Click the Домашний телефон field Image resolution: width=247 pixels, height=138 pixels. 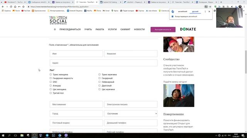(131, 123)
